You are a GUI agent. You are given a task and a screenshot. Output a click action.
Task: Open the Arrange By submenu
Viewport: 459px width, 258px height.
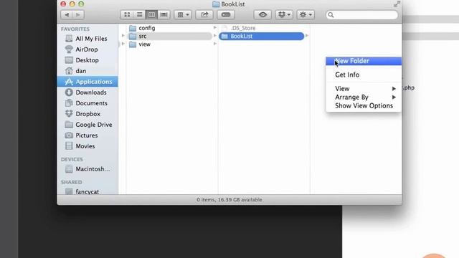point(364,97)
